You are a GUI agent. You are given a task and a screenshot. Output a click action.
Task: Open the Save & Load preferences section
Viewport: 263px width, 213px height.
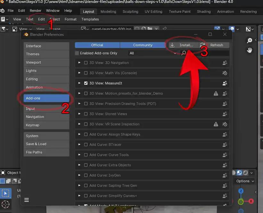coord(46,144)
